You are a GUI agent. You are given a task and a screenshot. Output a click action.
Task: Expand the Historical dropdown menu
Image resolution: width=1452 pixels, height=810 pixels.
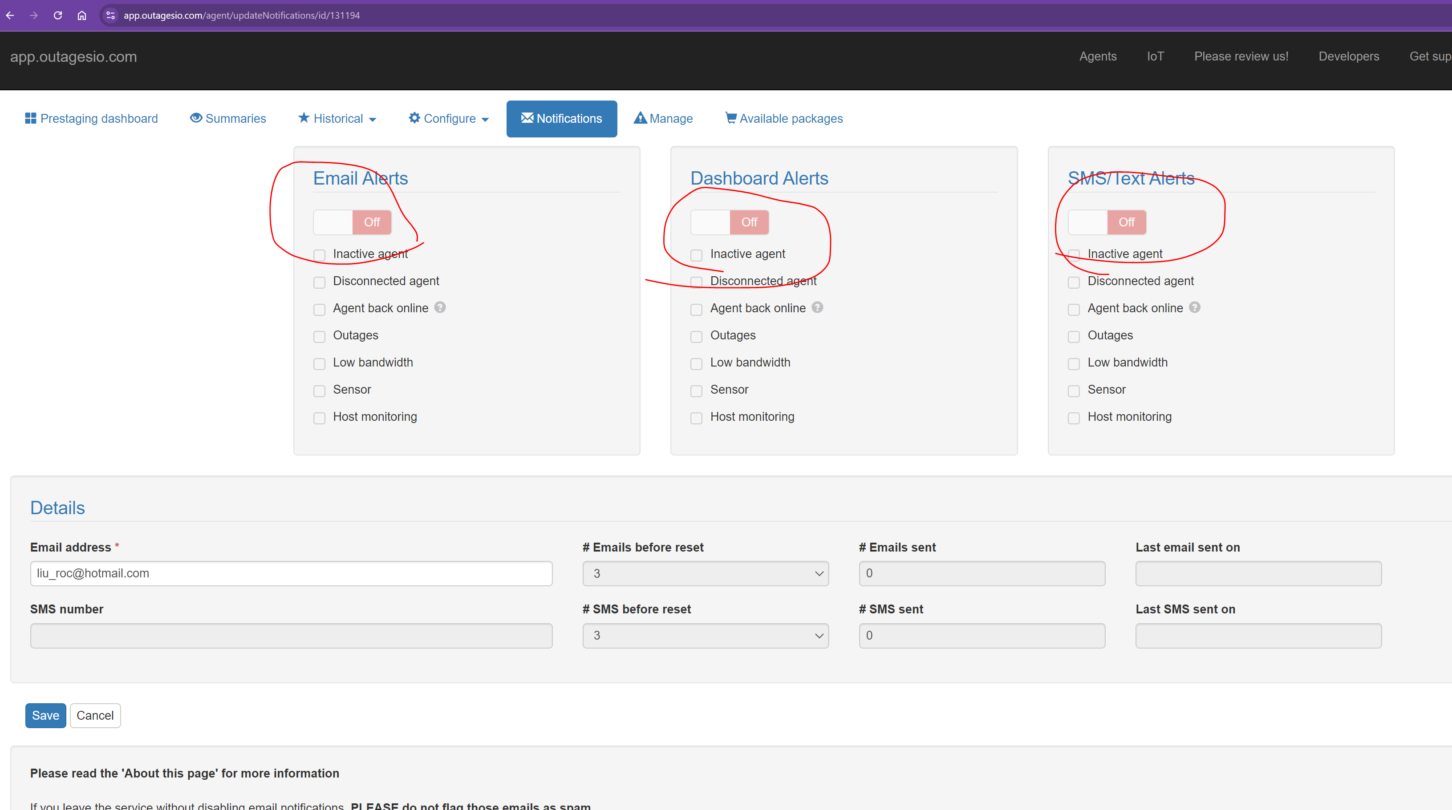(x=337, y=118)
